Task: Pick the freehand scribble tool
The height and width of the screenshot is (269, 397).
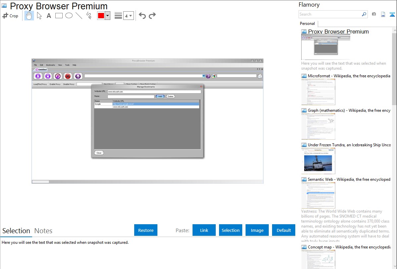Action: coord(89,16)
